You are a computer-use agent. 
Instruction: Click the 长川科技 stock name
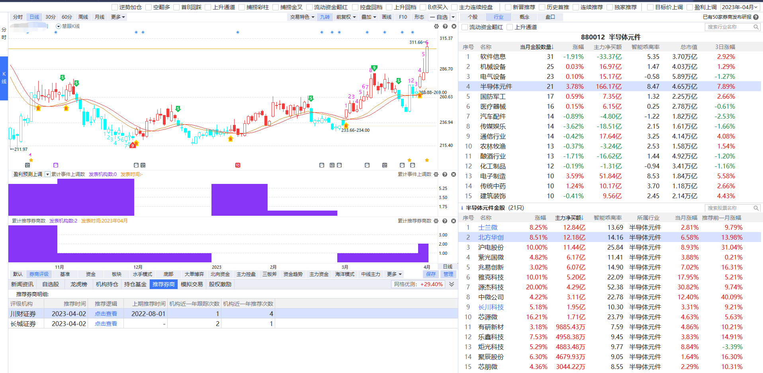click(491, 307)
